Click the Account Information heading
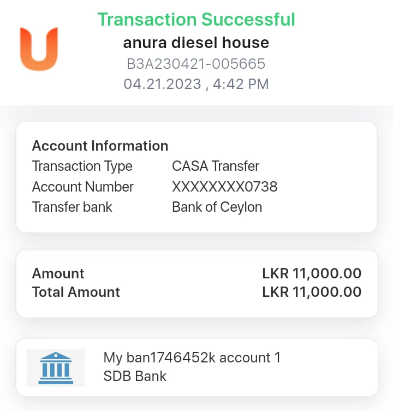The height and width of the screenshot is (411, 393). (100, 146)
